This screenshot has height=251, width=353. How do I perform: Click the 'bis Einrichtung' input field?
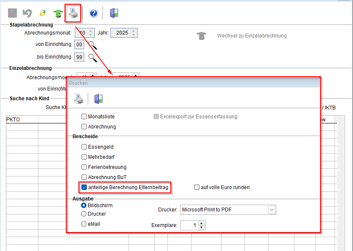79,57
